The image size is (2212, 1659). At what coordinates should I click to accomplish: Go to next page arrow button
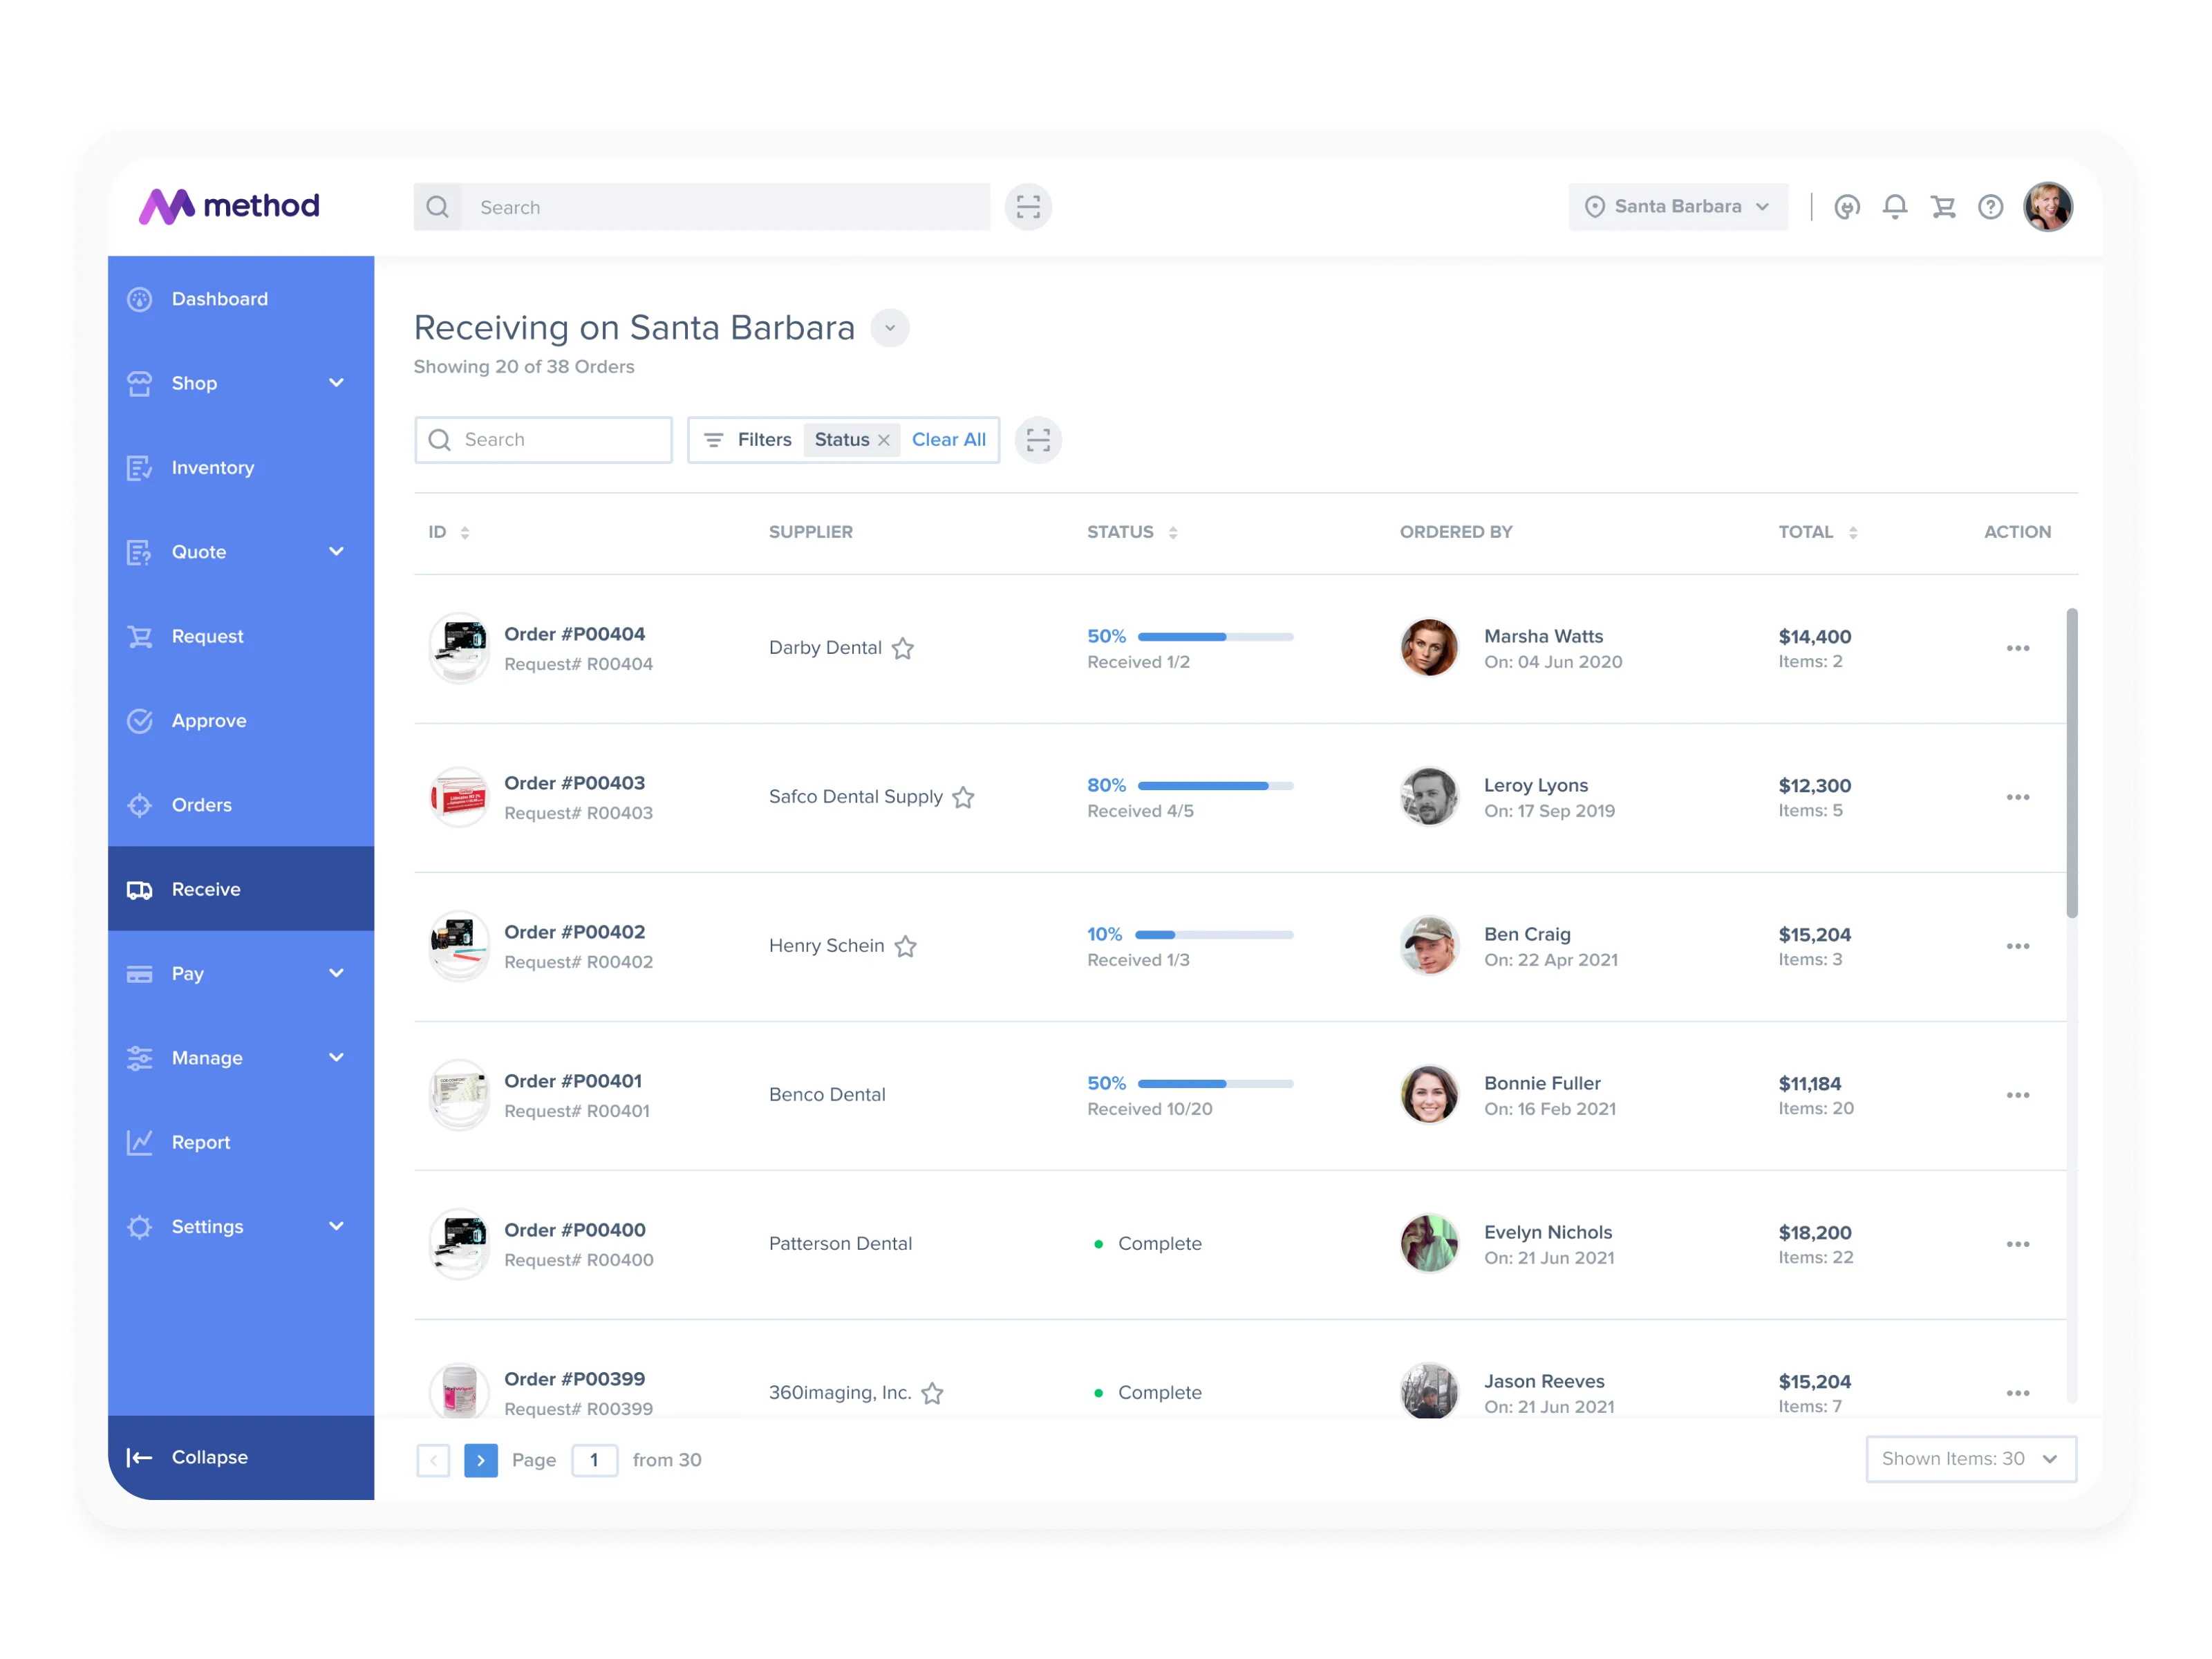pos(481,1460)
